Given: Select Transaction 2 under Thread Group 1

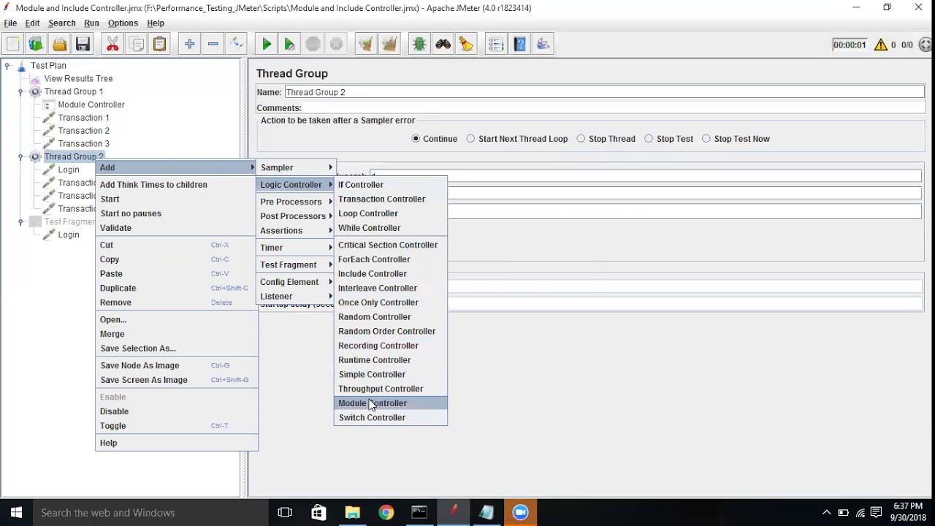Looking at the screenshot, I should [83, 131].
